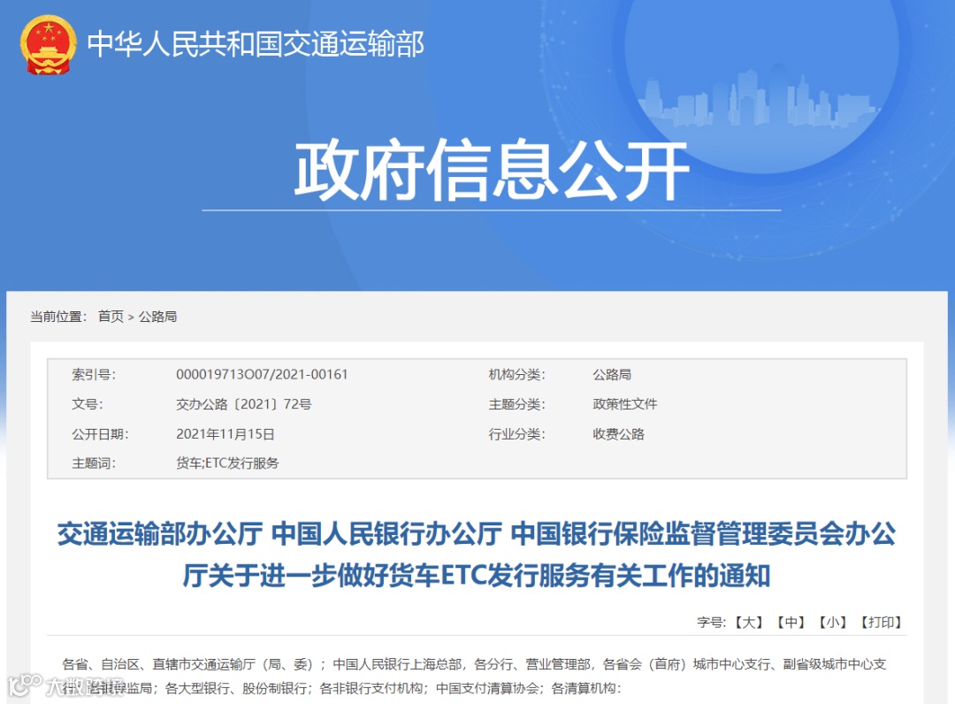955x704 pixels.
Task: Click the 索引号 label
Action: coord(94,374)
